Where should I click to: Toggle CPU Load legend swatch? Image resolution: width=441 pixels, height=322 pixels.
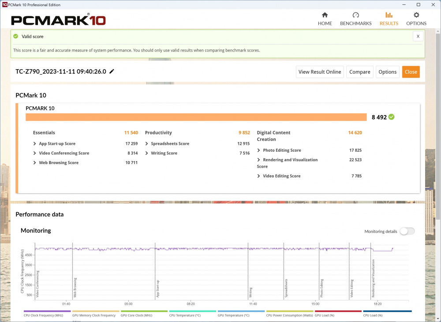[x=387, y=311]
